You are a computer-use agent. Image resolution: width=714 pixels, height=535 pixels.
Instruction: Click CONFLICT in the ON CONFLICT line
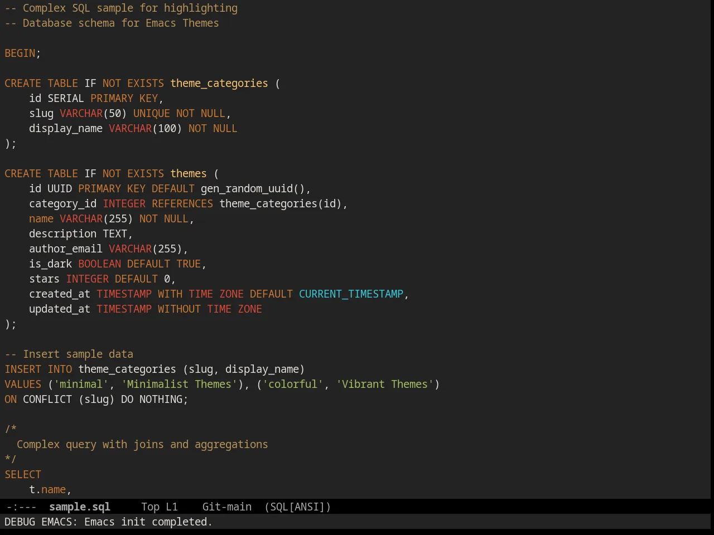pyautogui.click(x=47, y=399)
